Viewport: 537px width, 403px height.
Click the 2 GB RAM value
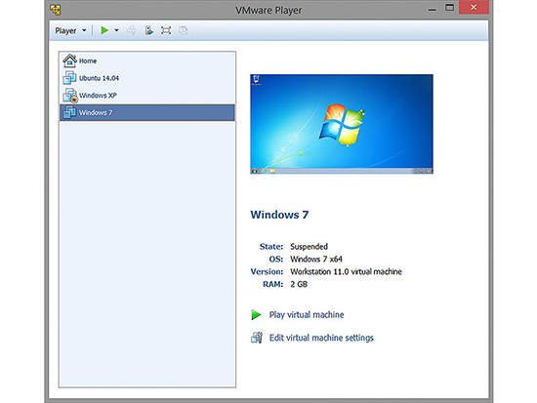click(x=299, y=284)
